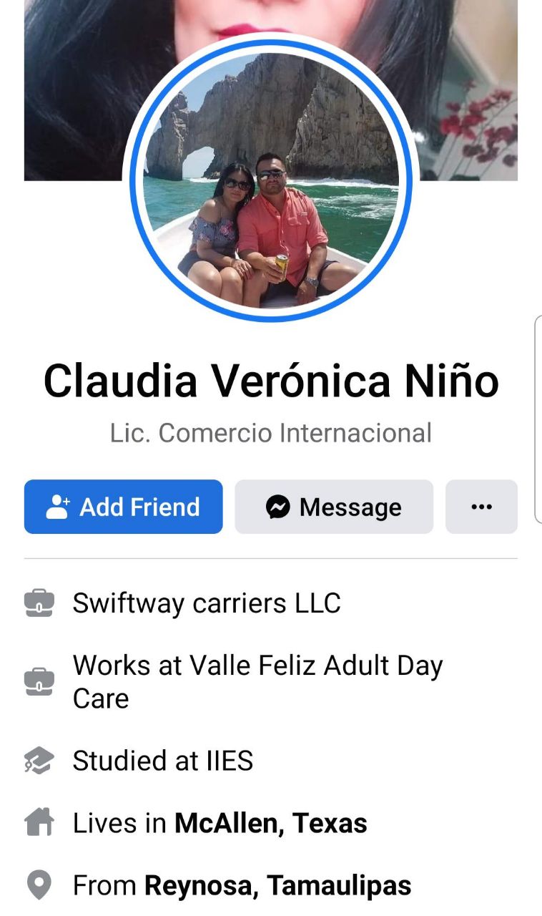Click the graduation cap education icon
542x916 pixels.
(39, 761)
